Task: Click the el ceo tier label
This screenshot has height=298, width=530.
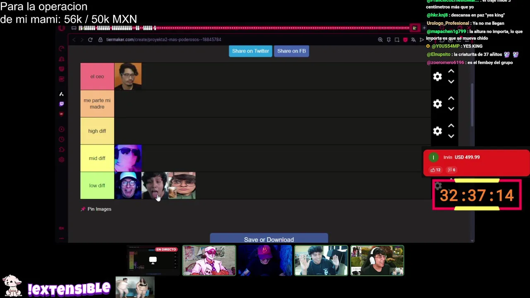Action: point(97,77)
